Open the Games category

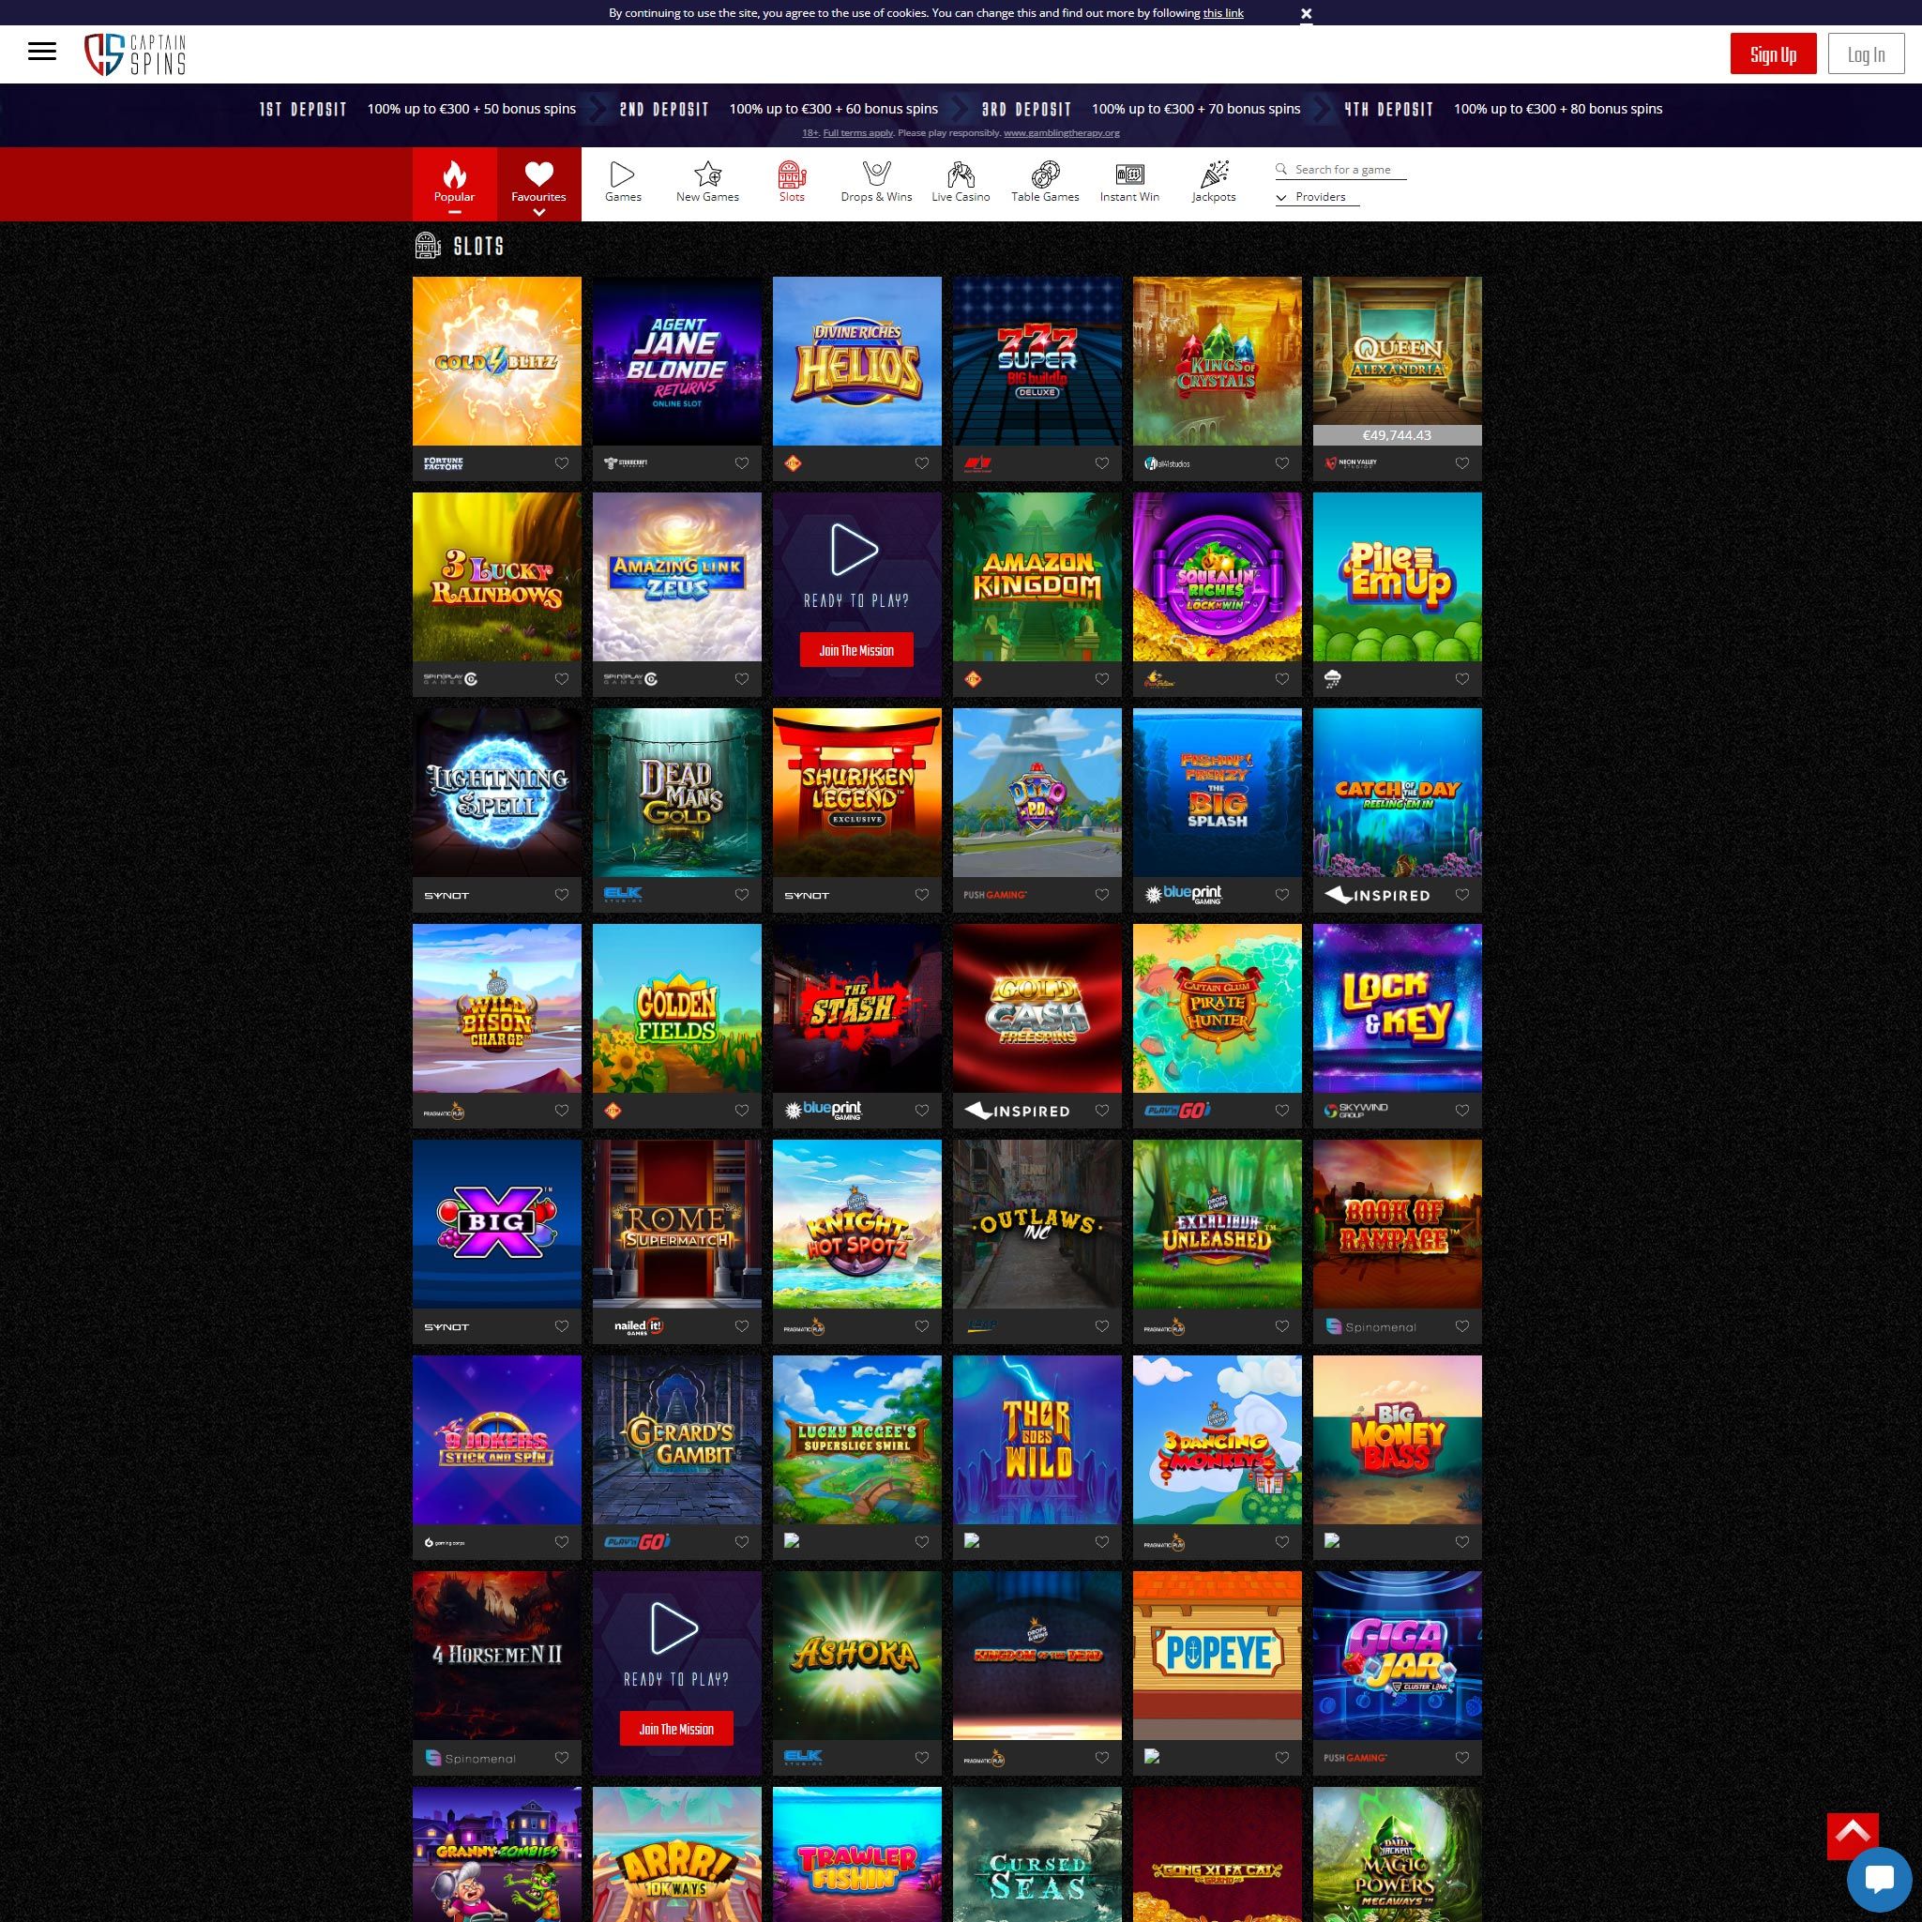623,182
